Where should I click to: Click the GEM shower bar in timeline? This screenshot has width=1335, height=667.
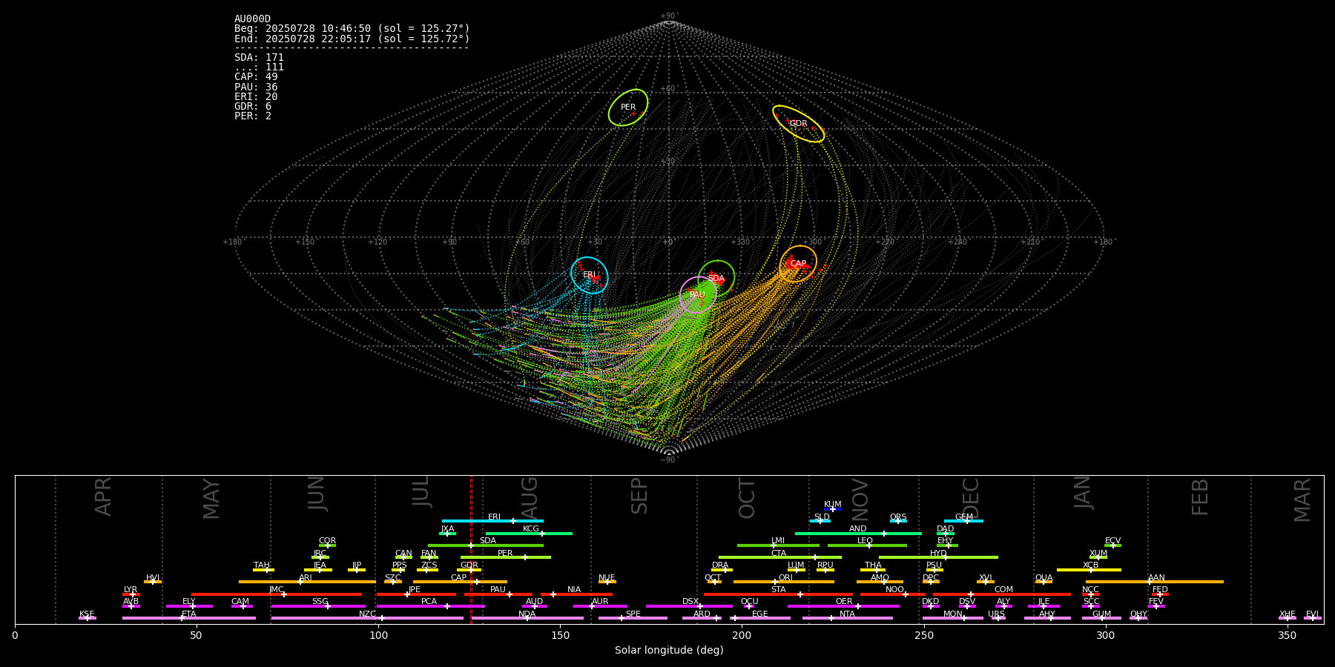pos(963,521)
